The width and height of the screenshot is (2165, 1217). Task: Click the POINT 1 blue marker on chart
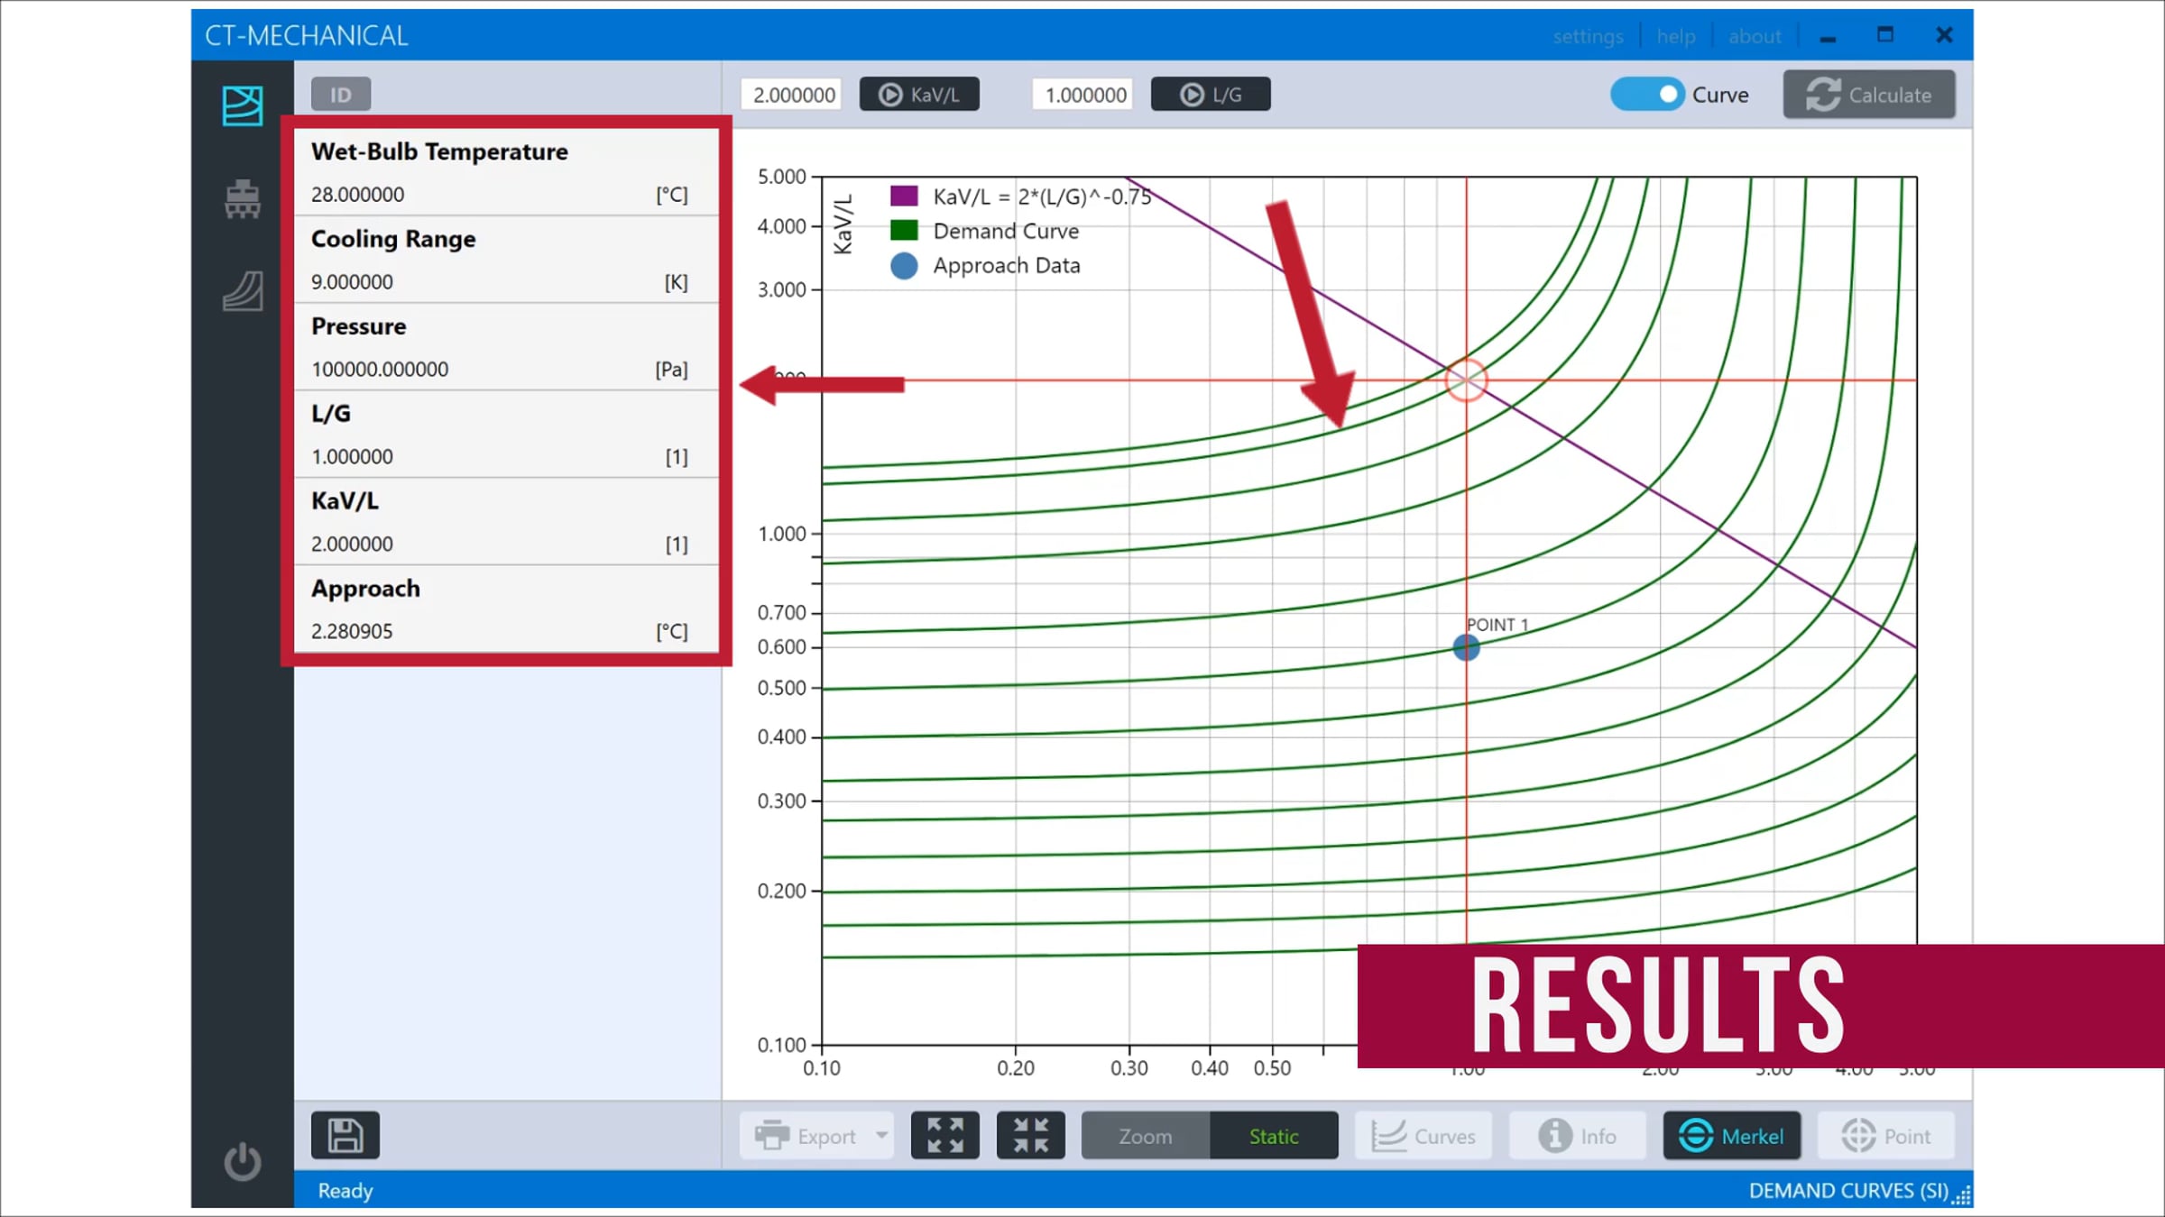[1466, 647]
